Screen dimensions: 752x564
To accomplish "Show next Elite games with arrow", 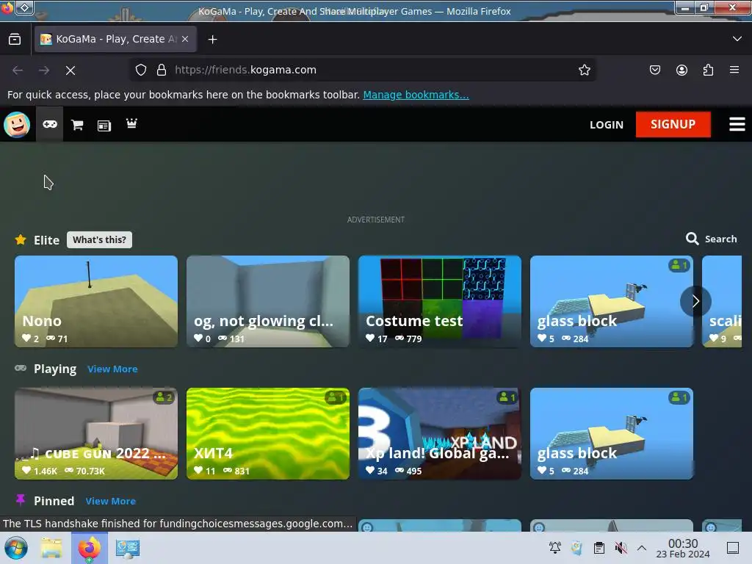I will (695, 301).
